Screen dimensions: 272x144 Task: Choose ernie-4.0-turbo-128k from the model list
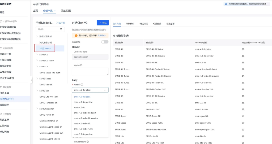(x=83, y=129)
